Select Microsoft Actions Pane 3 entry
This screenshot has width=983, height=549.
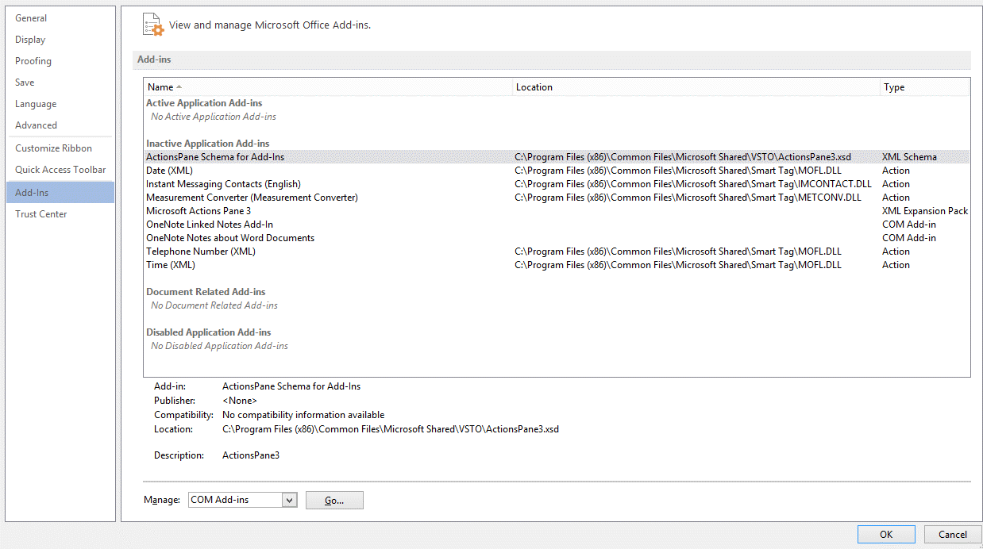557,211
